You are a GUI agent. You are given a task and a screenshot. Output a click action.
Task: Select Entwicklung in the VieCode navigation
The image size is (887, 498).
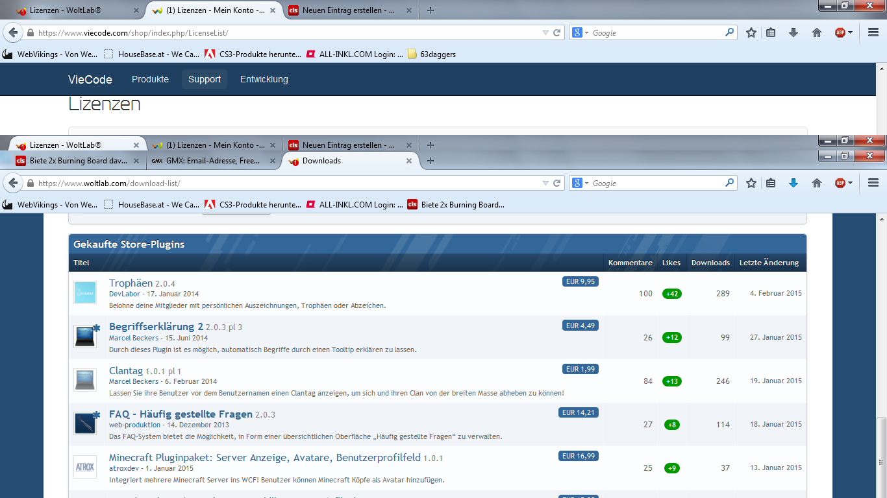[x=264, y=79]
